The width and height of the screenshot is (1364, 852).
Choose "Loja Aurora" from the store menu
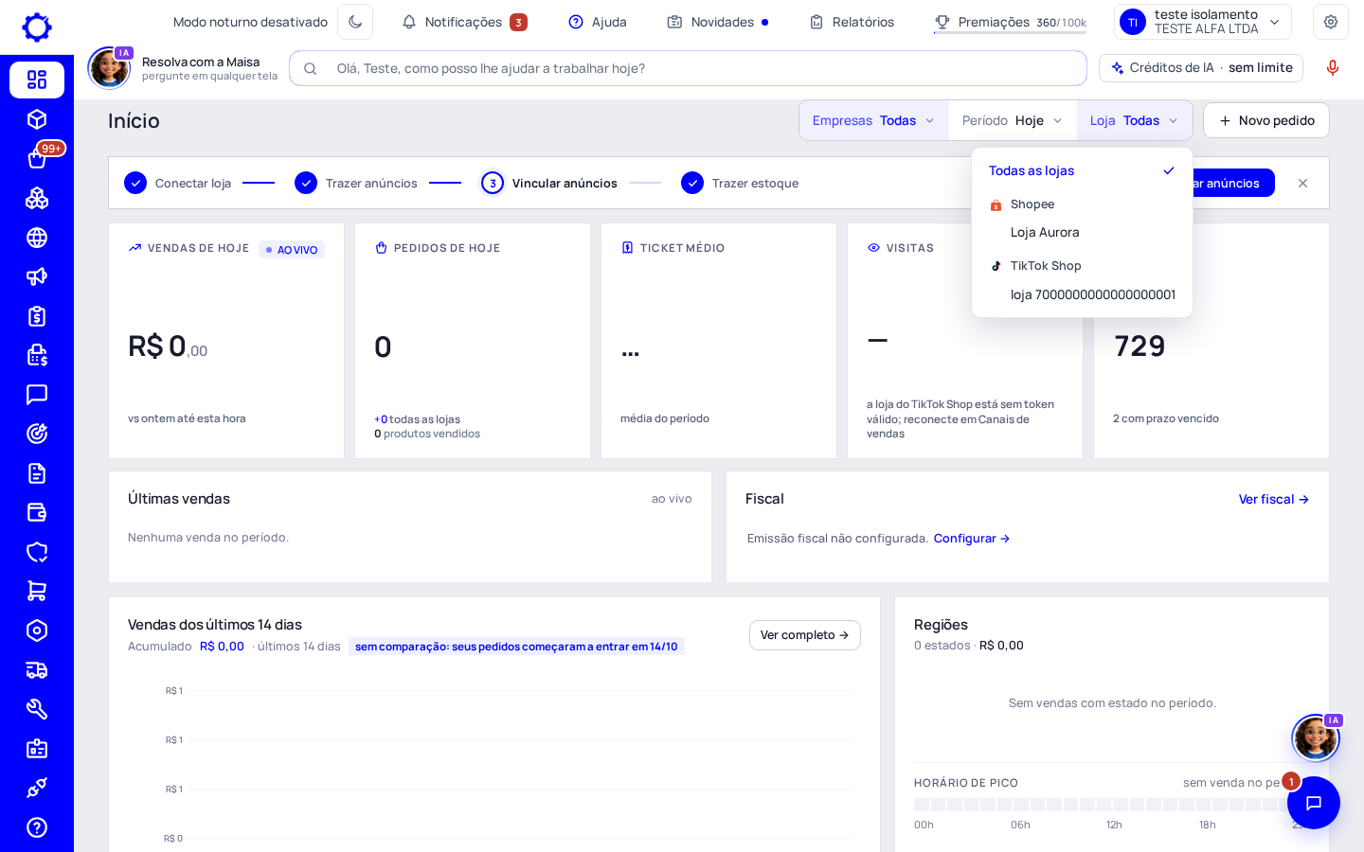click(x=1082, y=232)
